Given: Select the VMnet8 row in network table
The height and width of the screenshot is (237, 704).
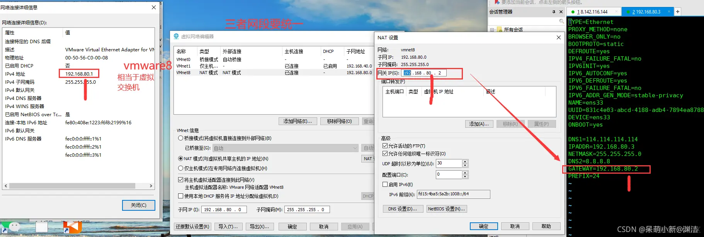Looking at the screenshot, I should 274,73.
